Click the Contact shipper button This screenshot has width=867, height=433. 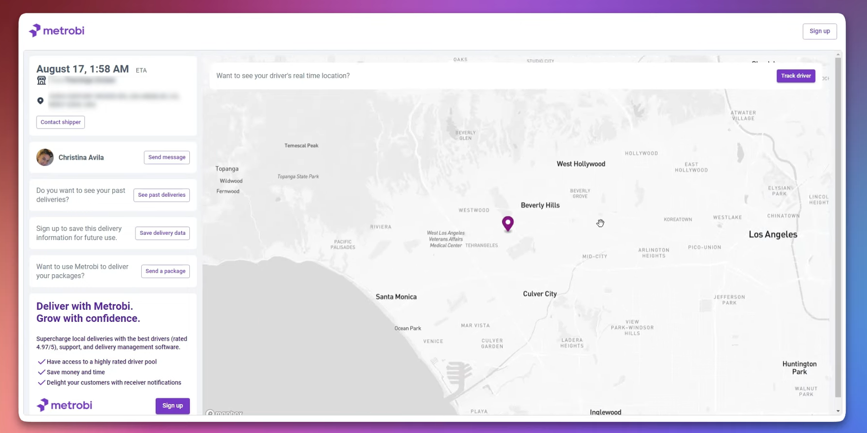60,122
